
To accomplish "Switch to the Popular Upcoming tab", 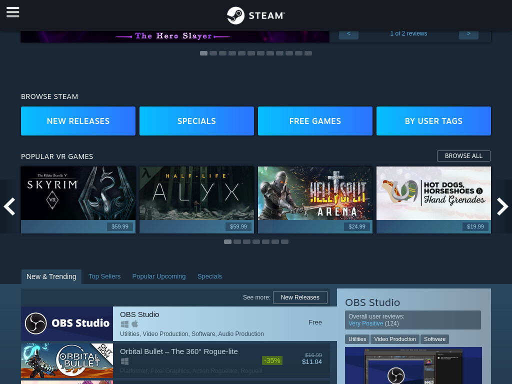I will (158, 276).
